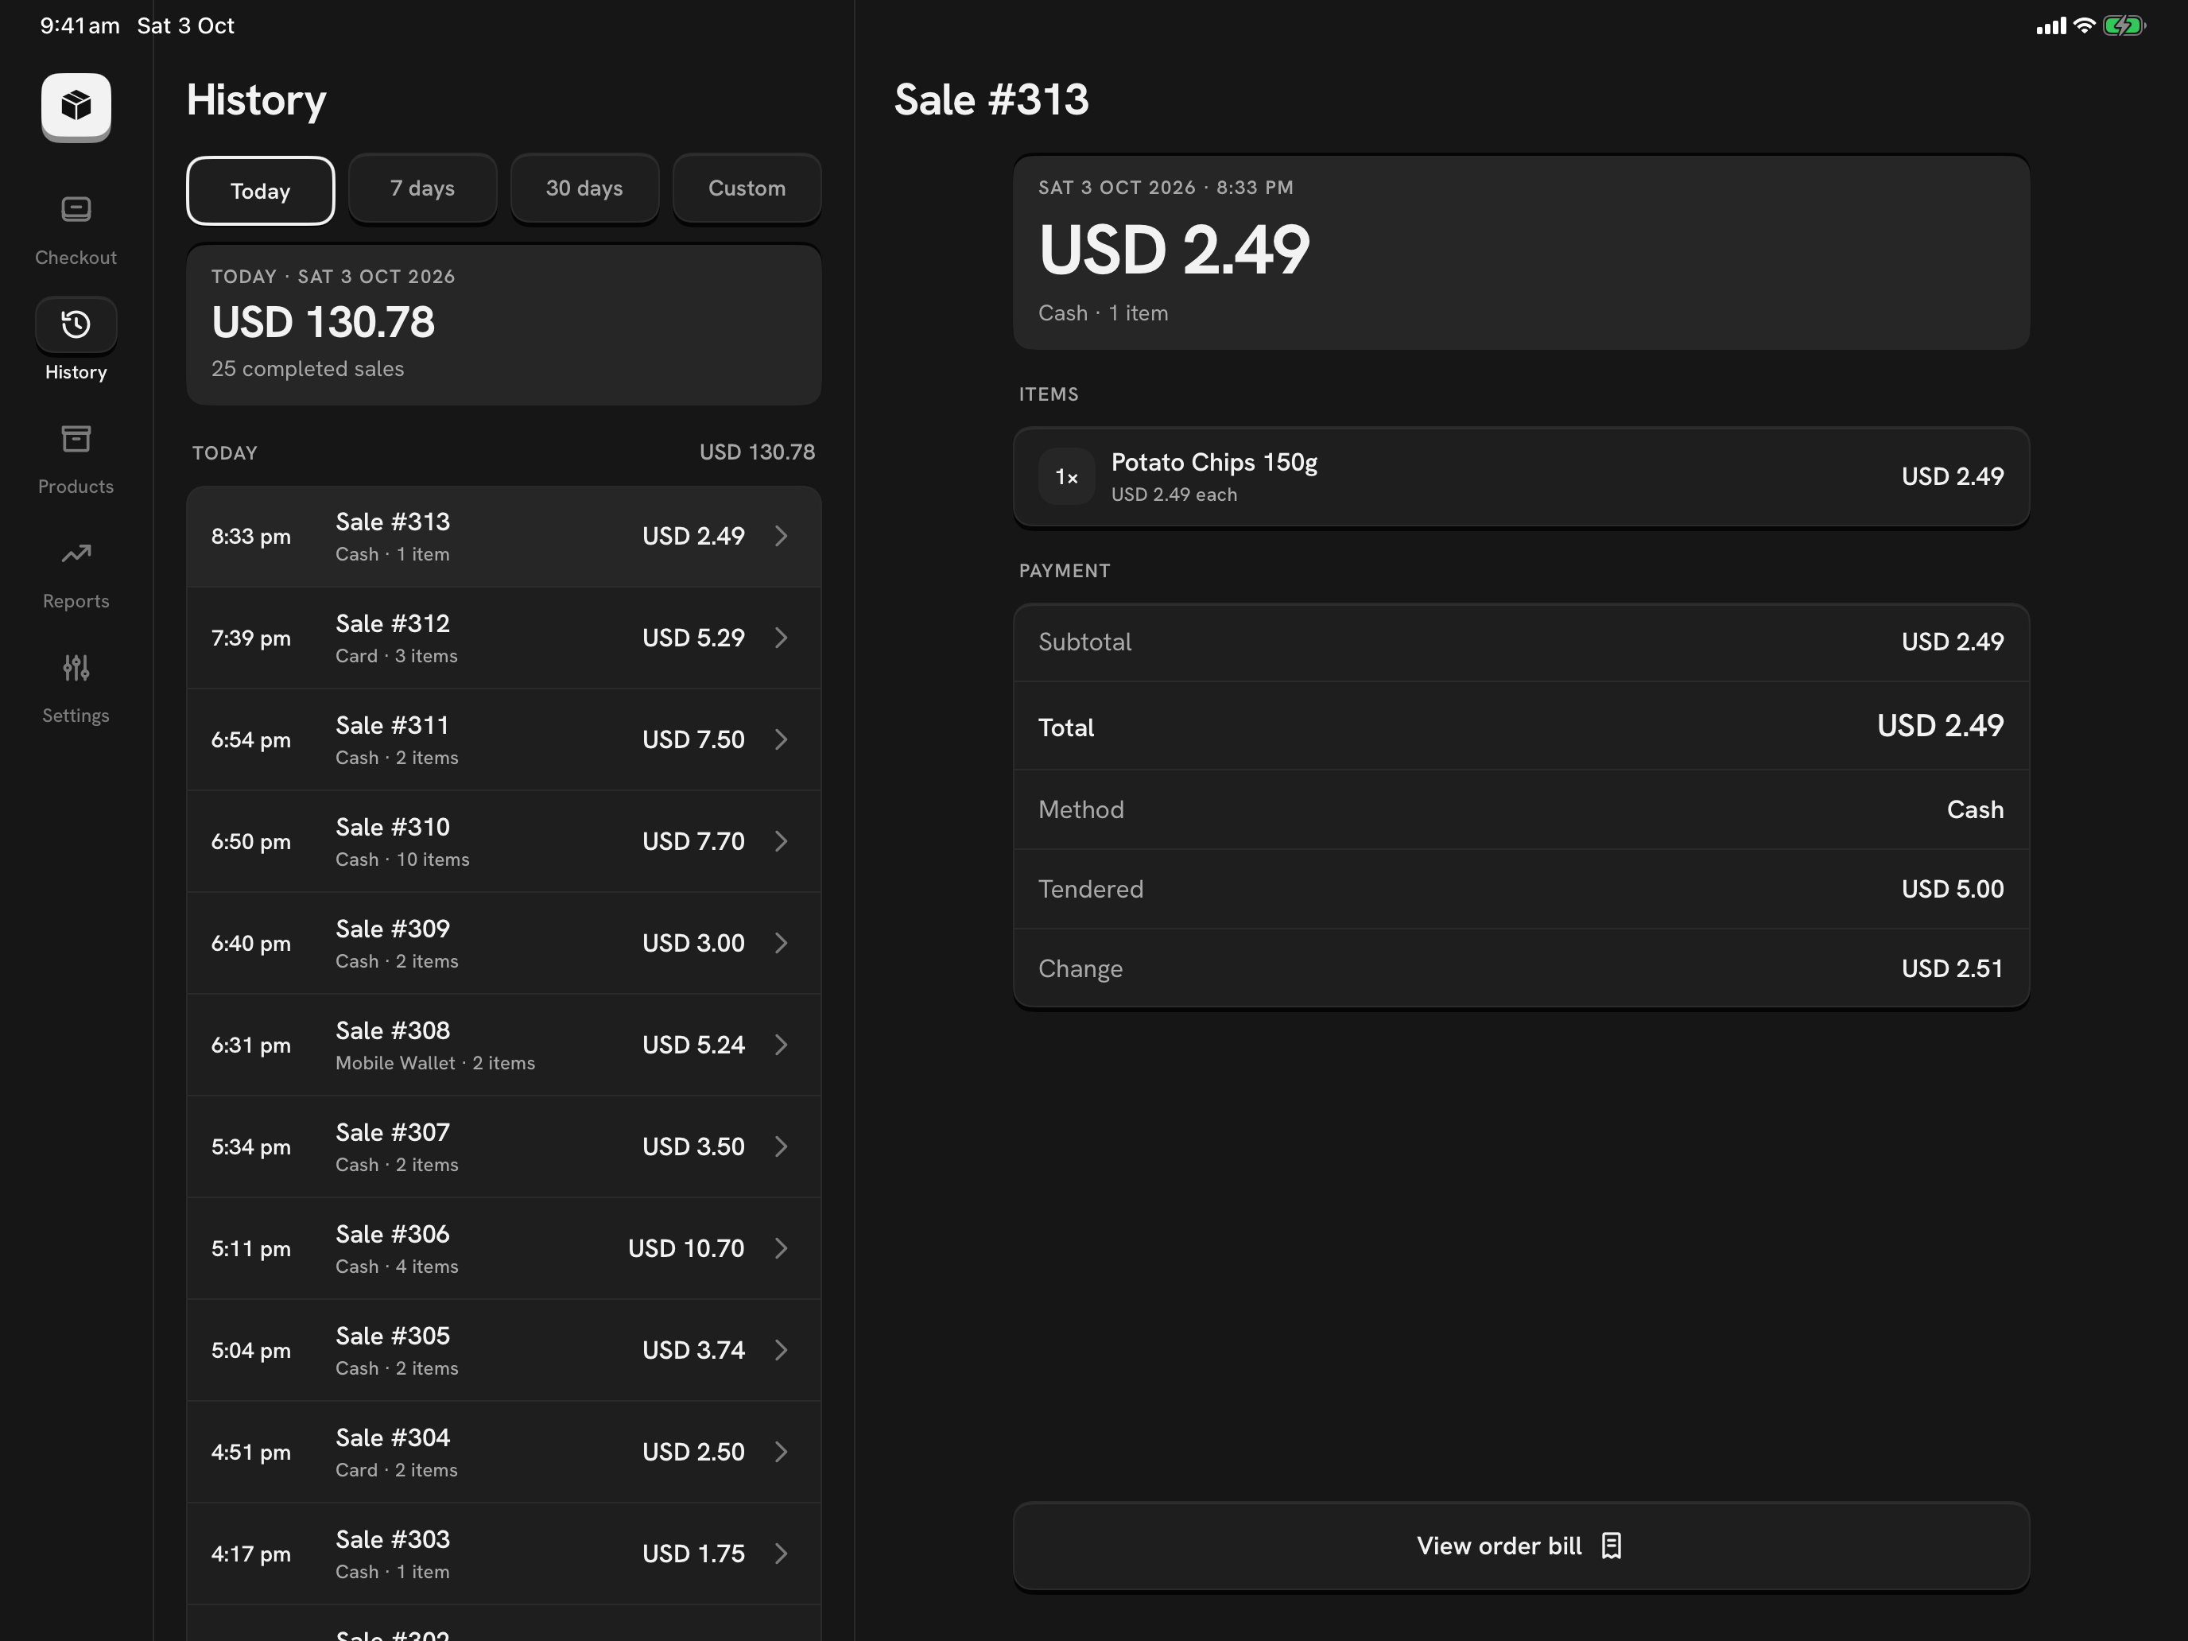Select the History clock icon
The width and height of the screenshot is (2188, 1641).
click(x=76, y=324)
